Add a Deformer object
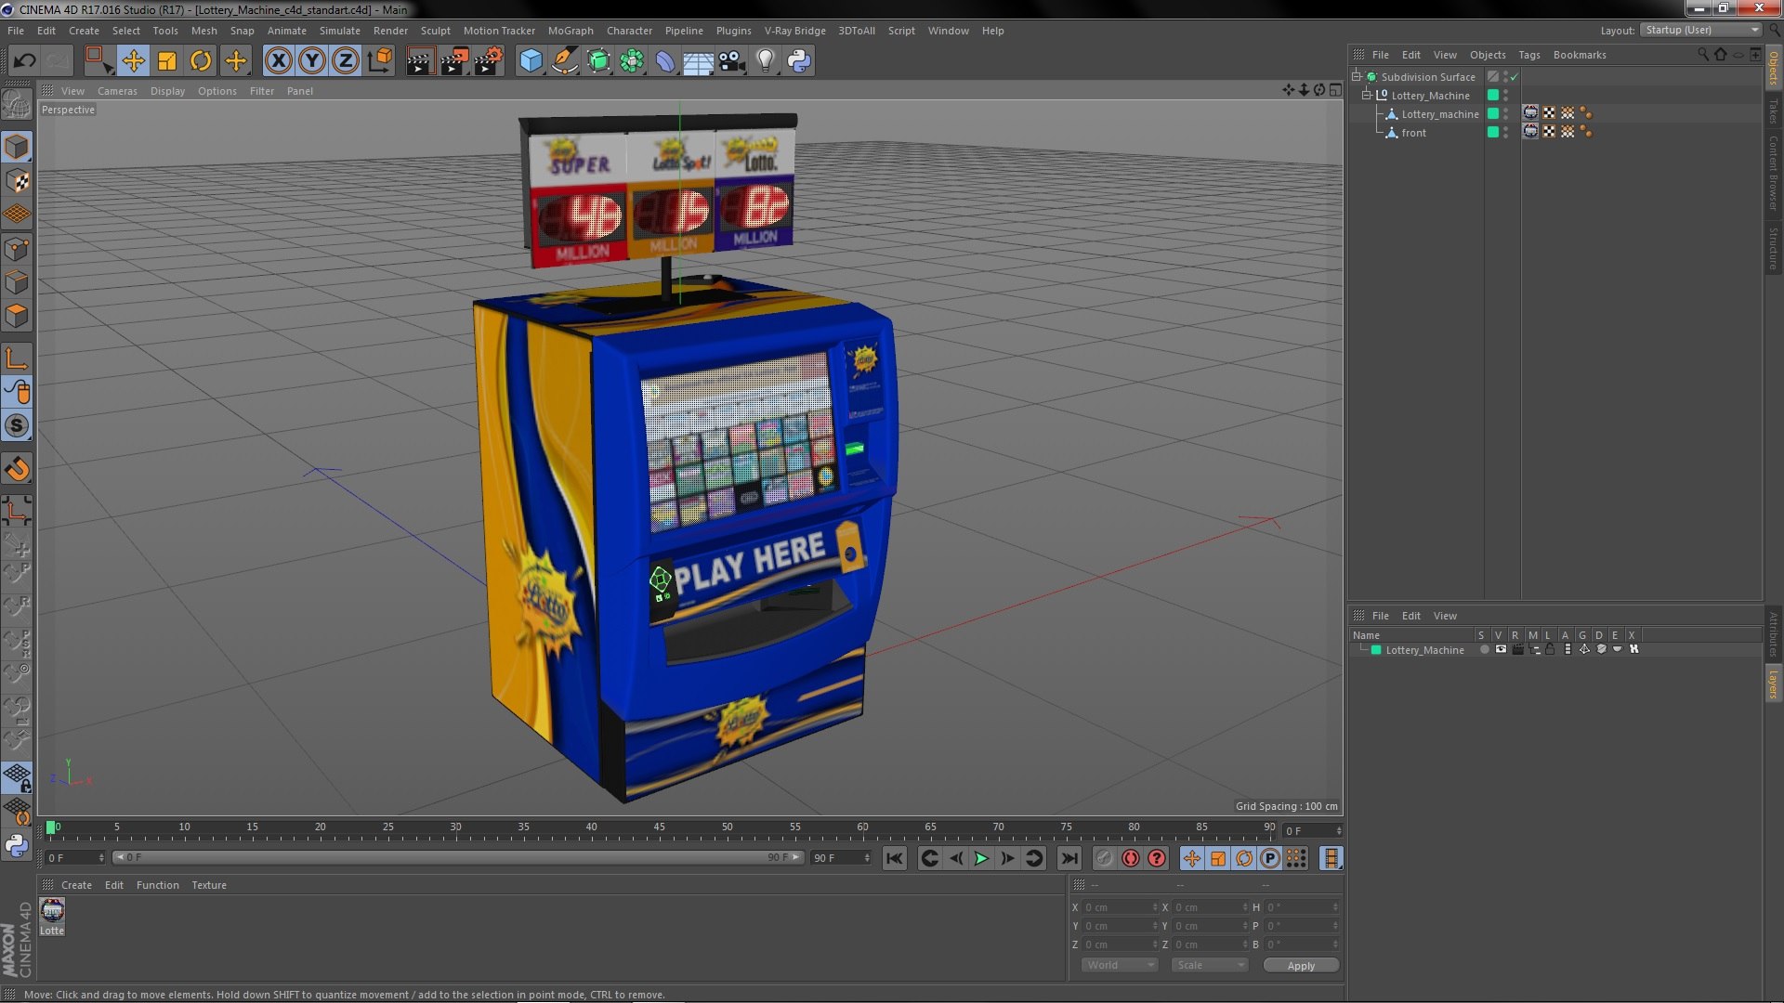This screenshot has height=1003, width=1784. click(665, 61)
